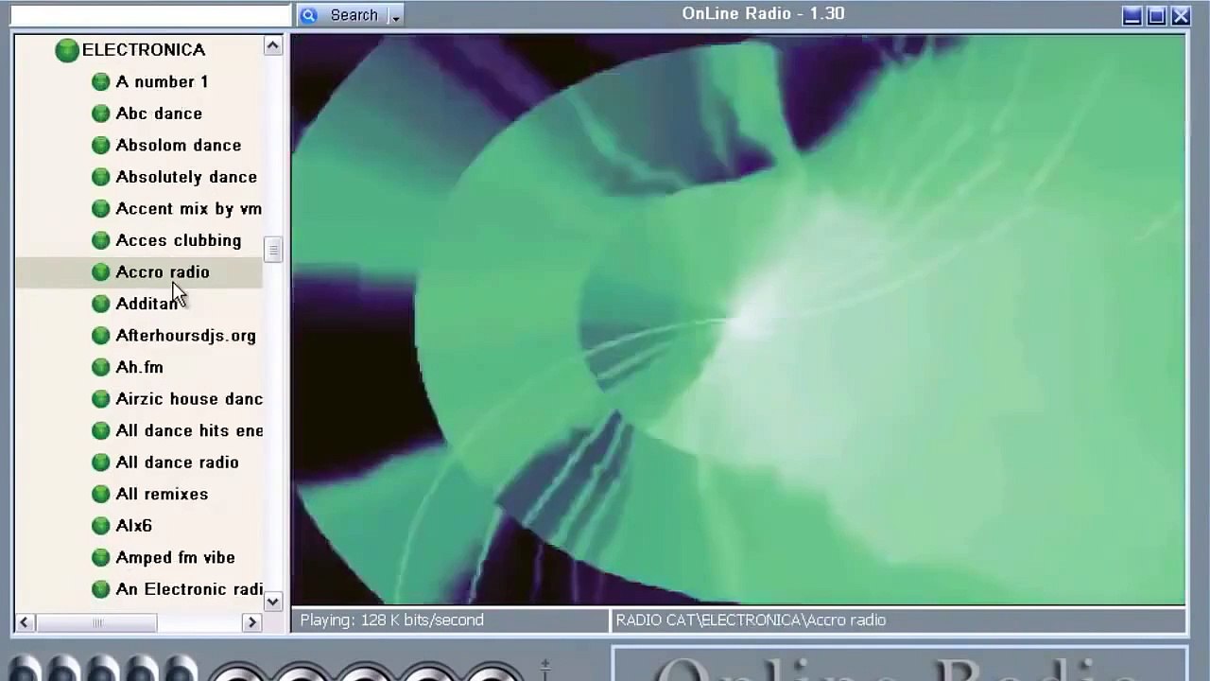Screen dimensions: 1210x681
Task: Play Afterhoursdjs.org station
Action: coord(185,336)
